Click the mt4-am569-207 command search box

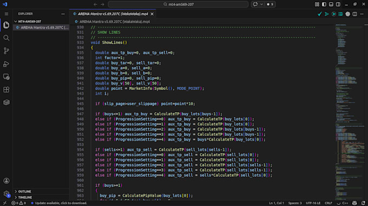(x=178, y=4)
